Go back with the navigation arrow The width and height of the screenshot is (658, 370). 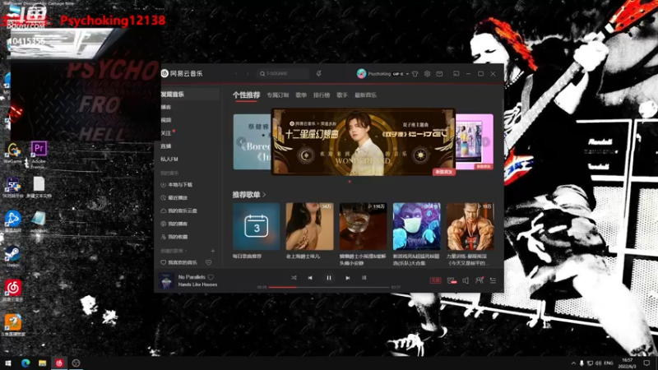[236, 73]
